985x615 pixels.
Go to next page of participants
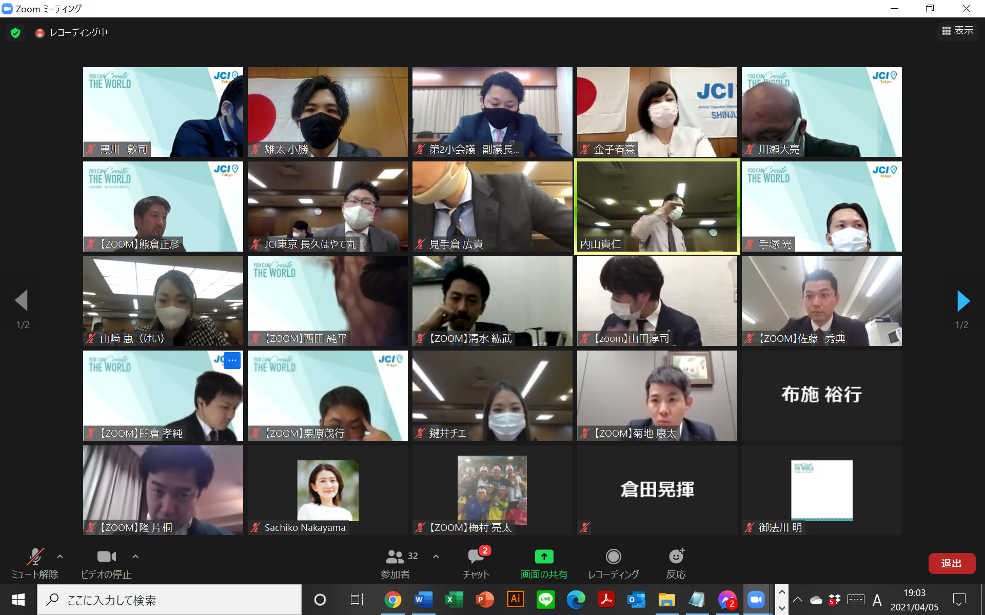click(963, 301)
